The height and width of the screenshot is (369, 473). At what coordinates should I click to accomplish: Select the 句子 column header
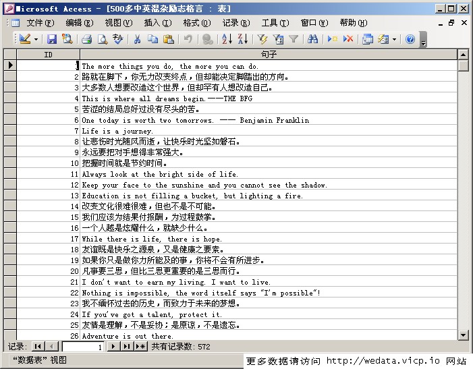point(269,55)
